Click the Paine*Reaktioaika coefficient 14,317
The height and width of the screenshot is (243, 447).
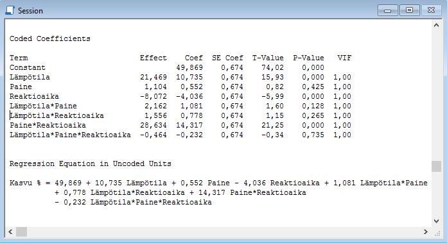coord(189,125)
